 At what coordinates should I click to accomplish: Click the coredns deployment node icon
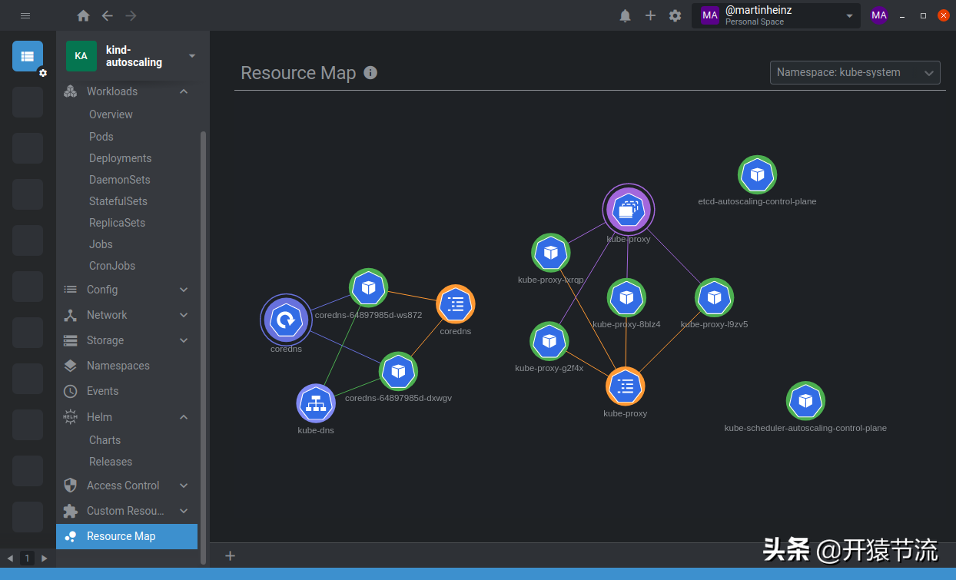pos(286,320)
